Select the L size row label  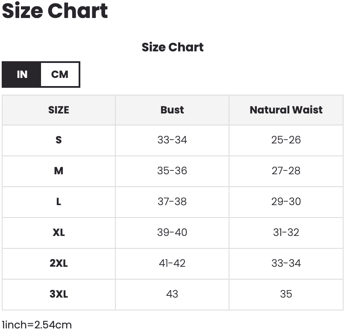point(59,202)
